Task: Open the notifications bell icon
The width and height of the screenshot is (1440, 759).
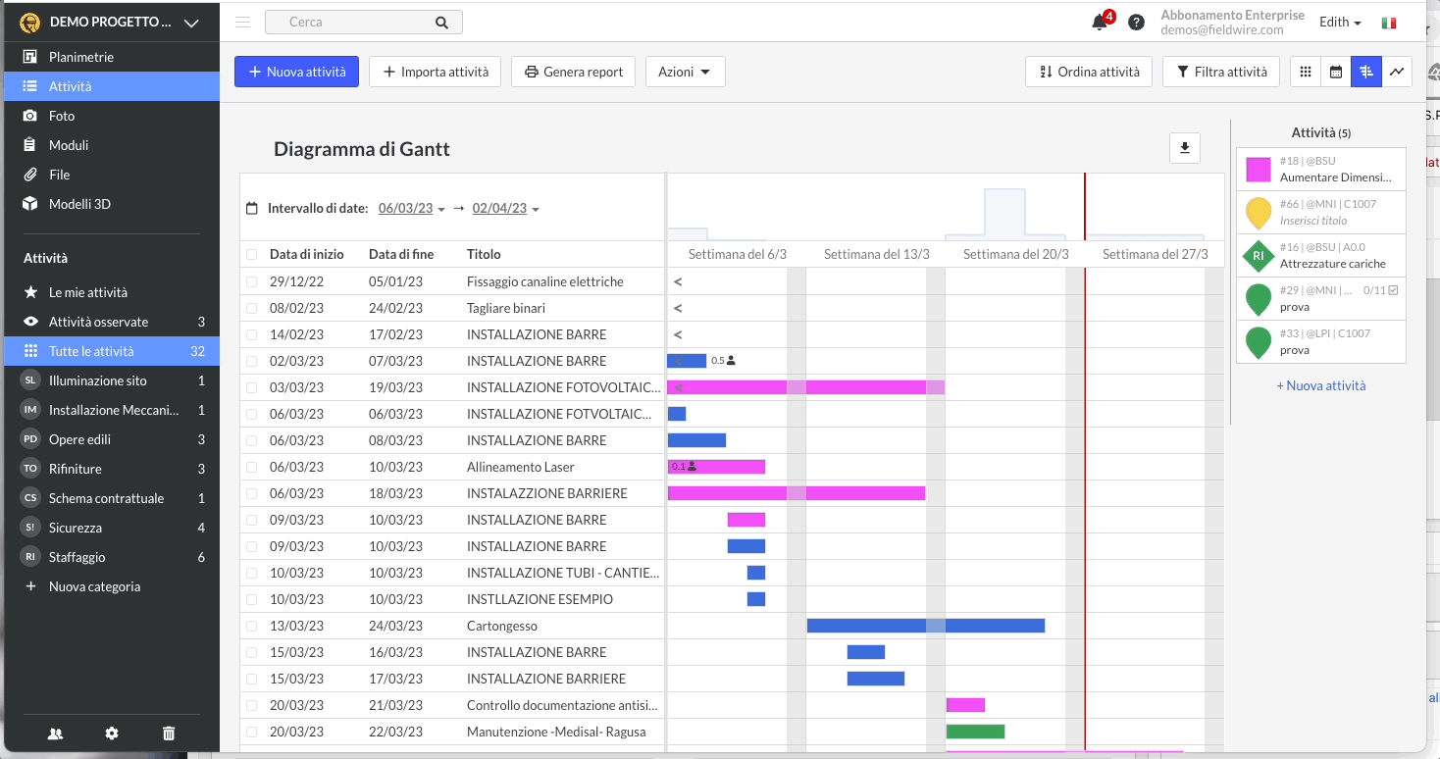Action: pos(1100,23)
